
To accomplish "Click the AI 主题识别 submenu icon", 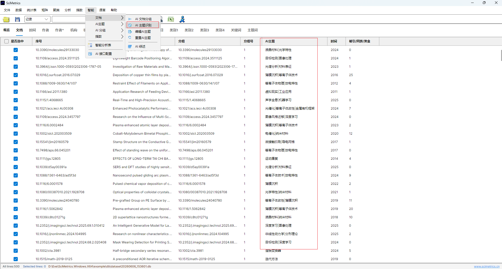I will (130, 25).
